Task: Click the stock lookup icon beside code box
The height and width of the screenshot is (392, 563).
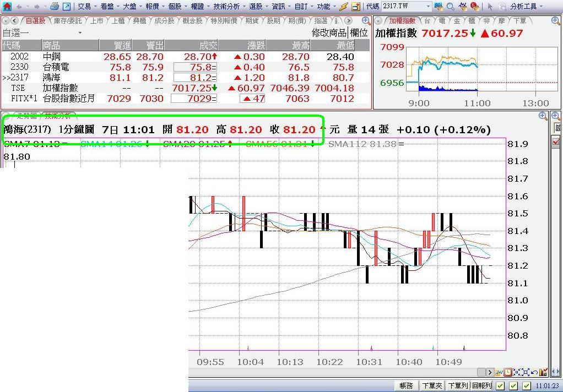Action: coord(439,6)
